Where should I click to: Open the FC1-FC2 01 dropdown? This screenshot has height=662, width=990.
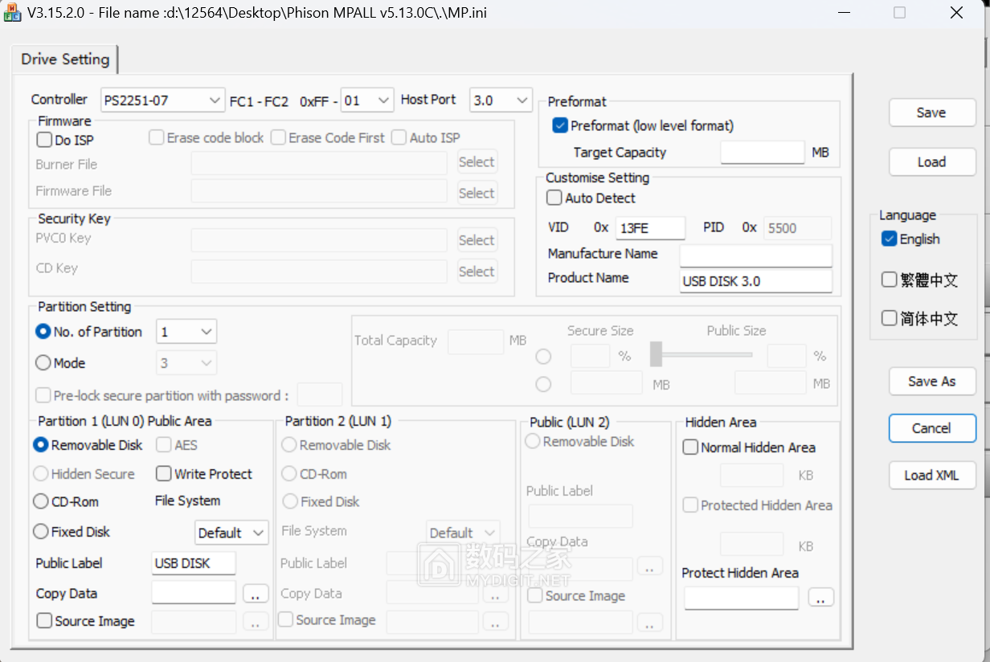click(x=367, y=100)
